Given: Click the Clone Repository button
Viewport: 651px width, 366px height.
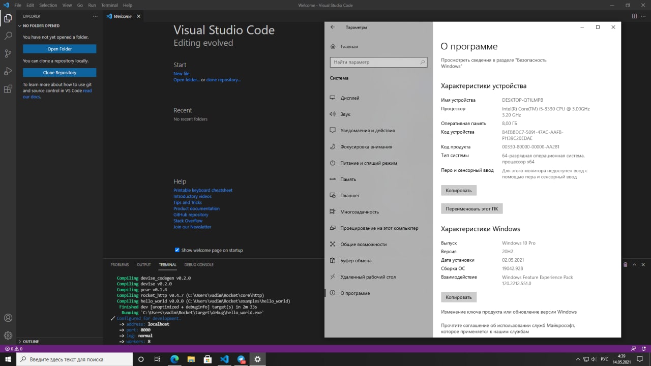Looking at the screenshot, I should click(60, 73).
